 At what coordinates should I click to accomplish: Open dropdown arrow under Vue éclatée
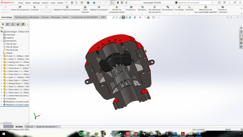coord(179,14)
